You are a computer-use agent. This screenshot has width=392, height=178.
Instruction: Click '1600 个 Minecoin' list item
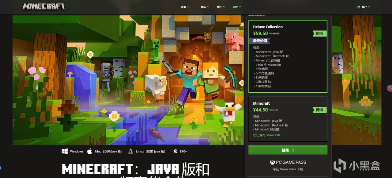267,65
